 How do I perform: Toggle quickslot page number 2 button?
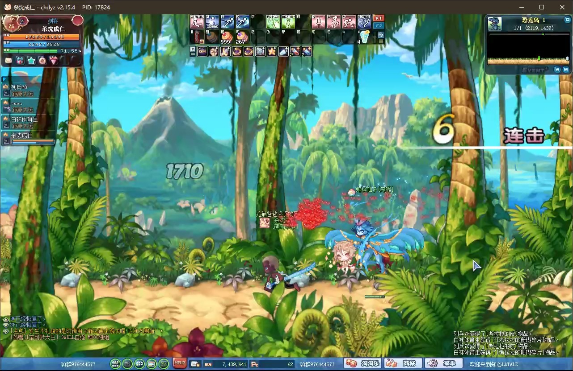(381, 35)
